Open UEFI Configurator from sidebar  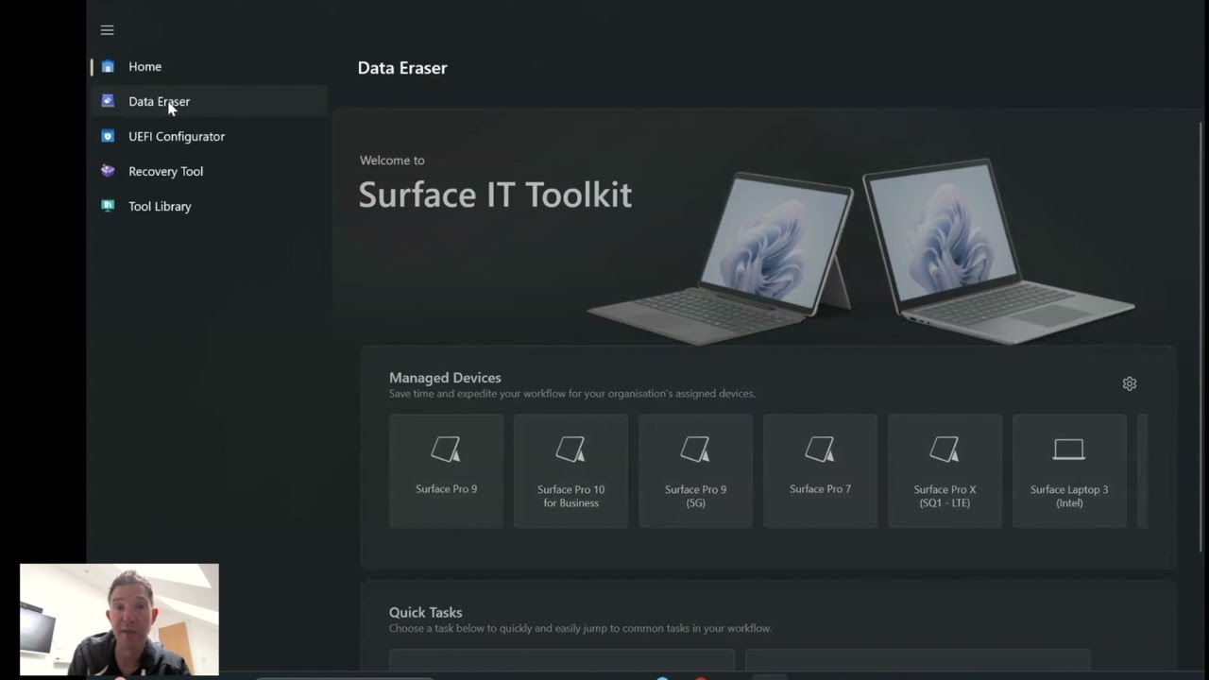click(210, 136)
